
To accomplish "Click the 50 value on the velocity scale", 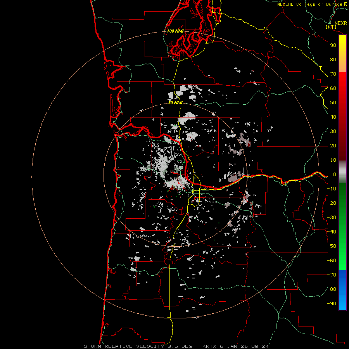I will click(333, 103).
